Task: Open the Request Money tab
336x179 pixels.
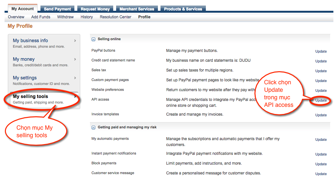Action: [x=95, y=9]
